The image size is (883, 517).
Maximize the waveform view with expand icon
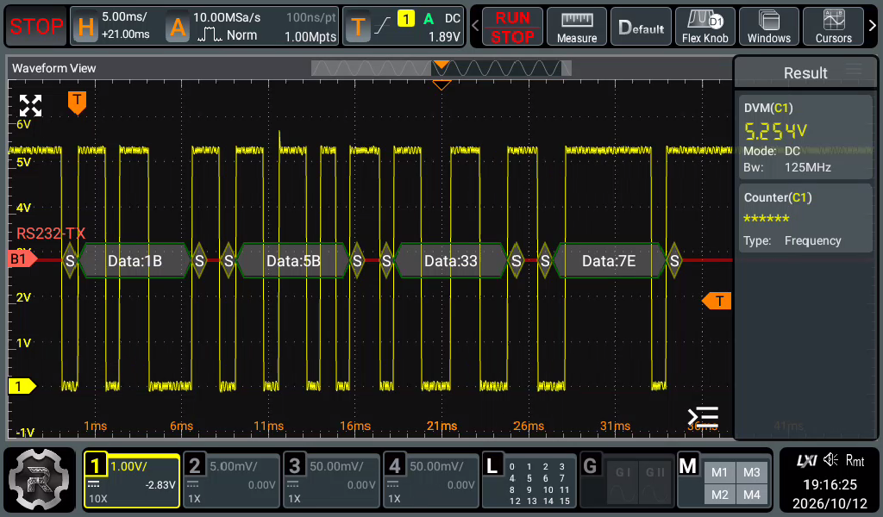click(30, 105)
